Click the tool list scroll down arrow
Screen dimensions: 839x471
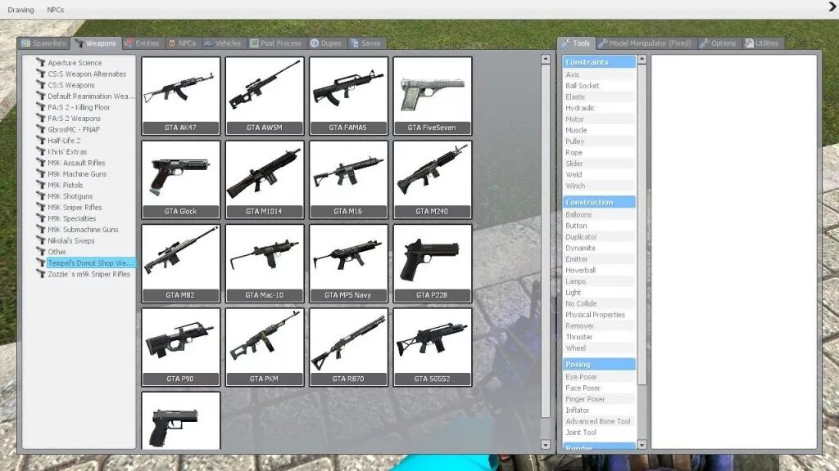click(x=642, y=444)
